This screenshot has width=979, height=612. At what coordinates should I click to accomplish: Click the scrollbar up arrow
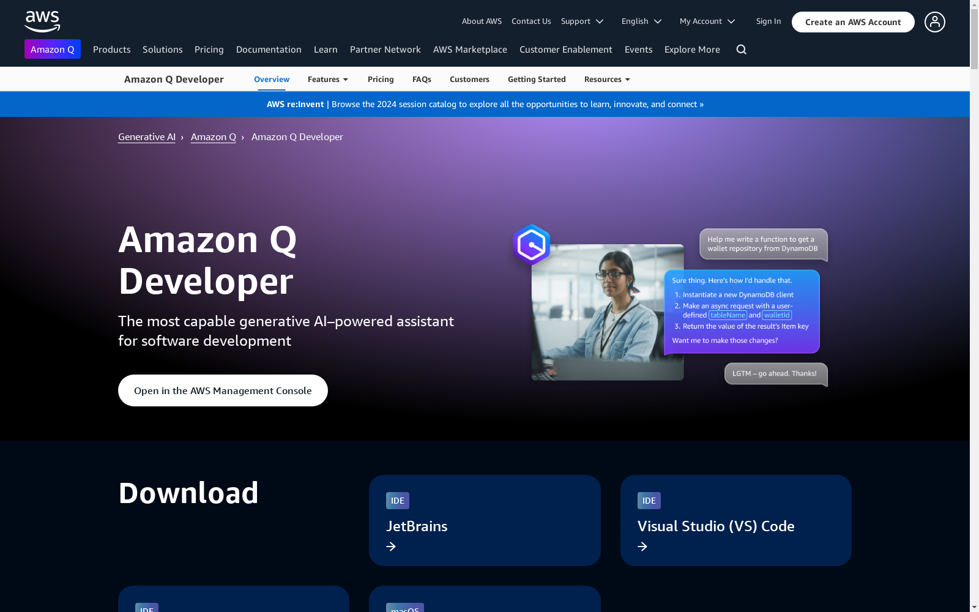coord(974,4)
